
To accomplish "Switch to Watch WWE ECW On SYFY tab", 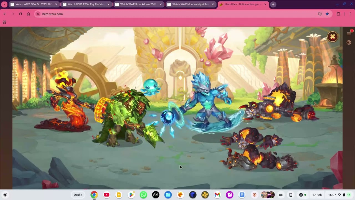I will 34,4.
